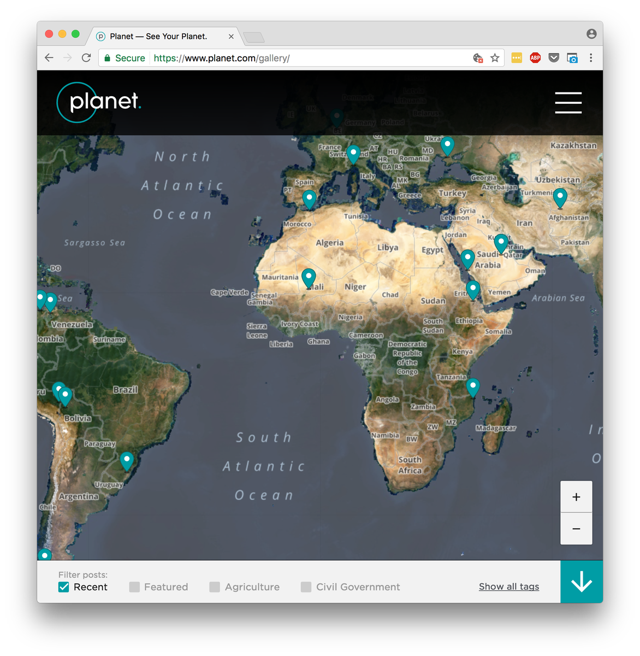Open the right map pin near Bolivia

66,396
